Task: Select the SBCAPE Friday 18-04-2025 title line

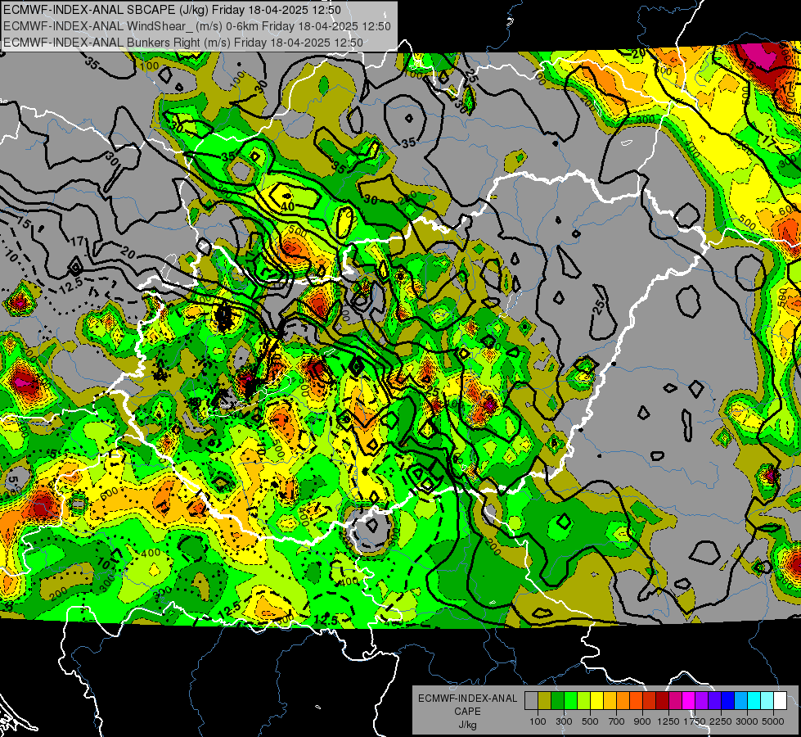Action: point(172,10)
